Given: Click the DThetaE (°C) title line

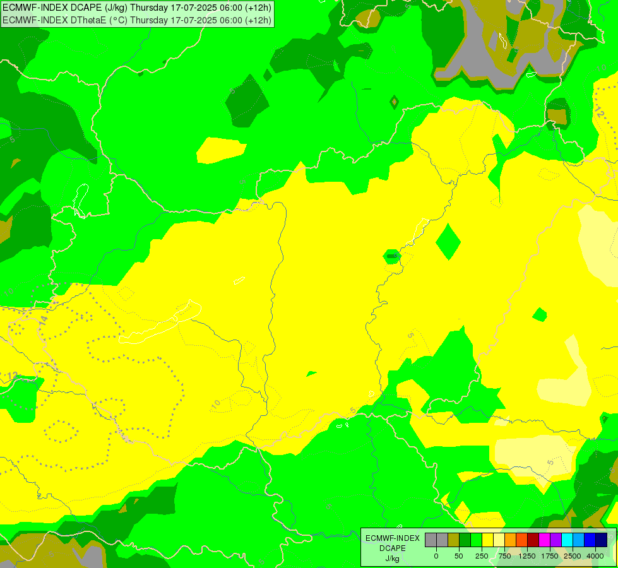Looking at the screenshot, I should [x=137, y=20].
